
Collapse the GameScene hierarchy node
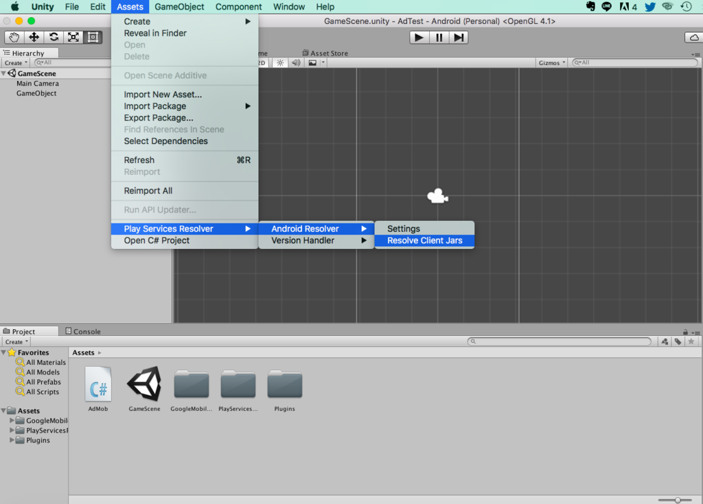(x=4, y=73)
